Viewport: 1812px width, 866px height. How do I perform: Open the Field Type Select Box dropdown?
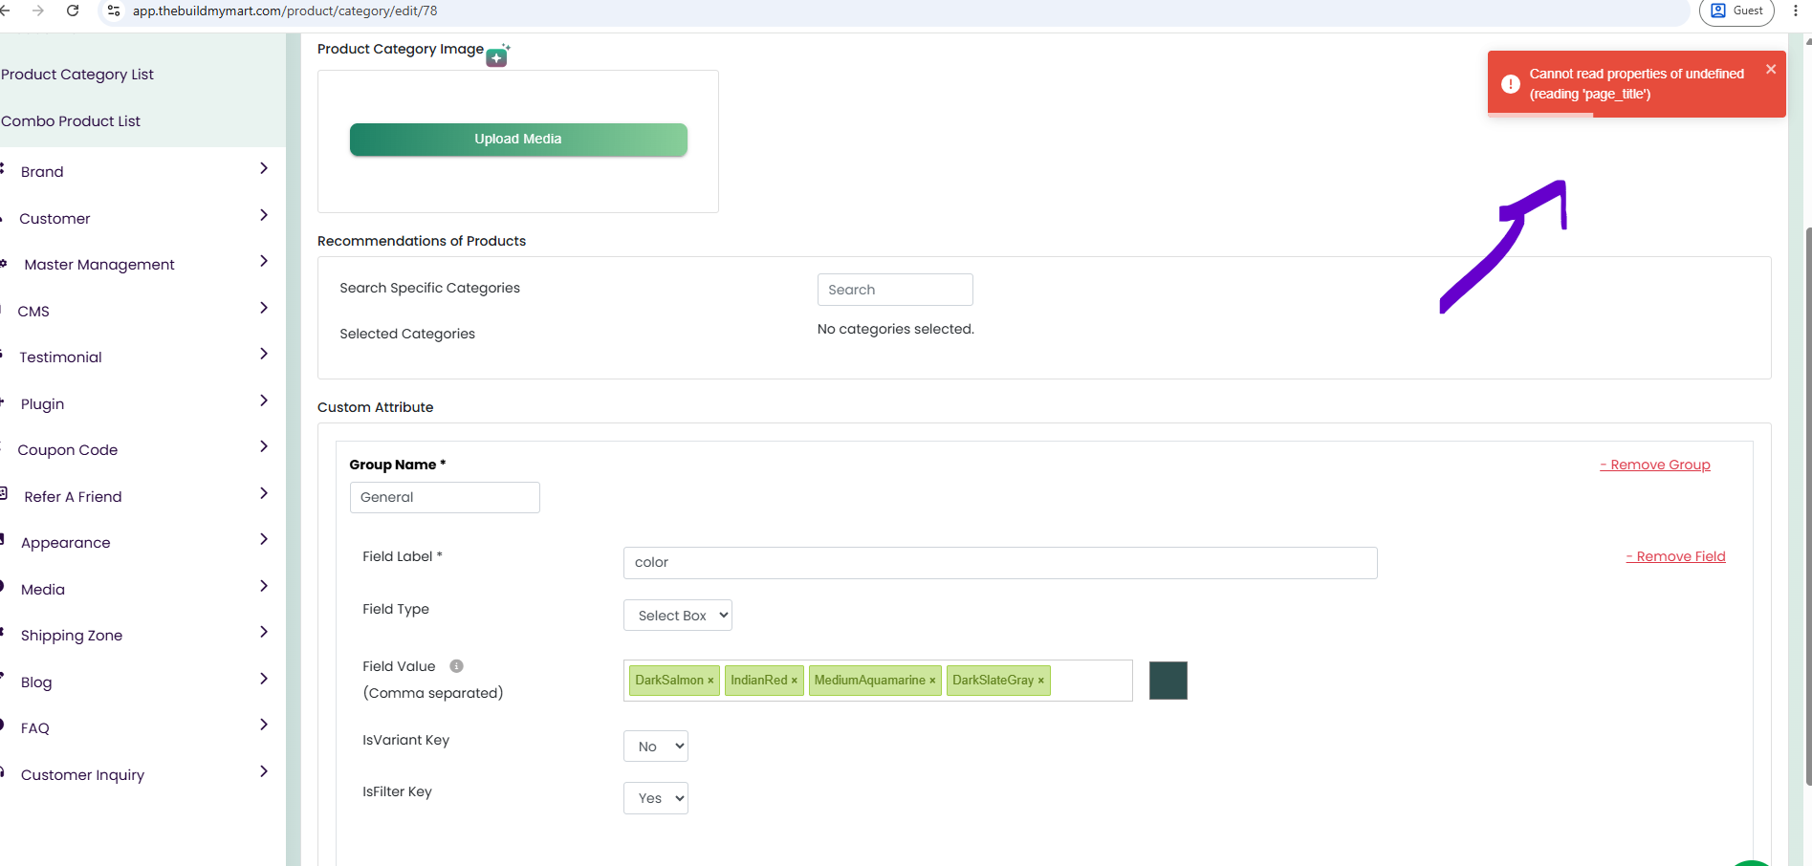[x=678, y=616]
